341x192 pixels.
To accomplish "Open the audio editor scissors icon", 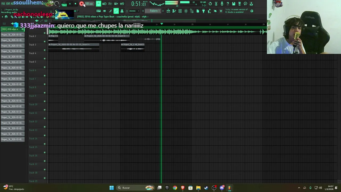I will 216,4.
